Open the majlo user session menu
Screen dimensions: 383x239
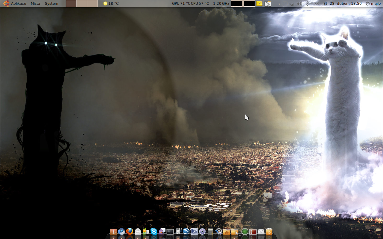373,4
